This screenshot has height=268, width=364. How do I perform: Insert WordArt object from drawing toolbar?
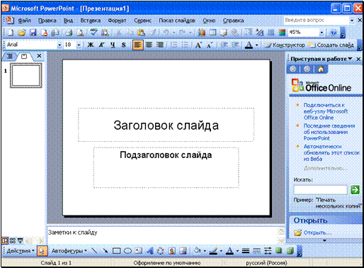149,251
